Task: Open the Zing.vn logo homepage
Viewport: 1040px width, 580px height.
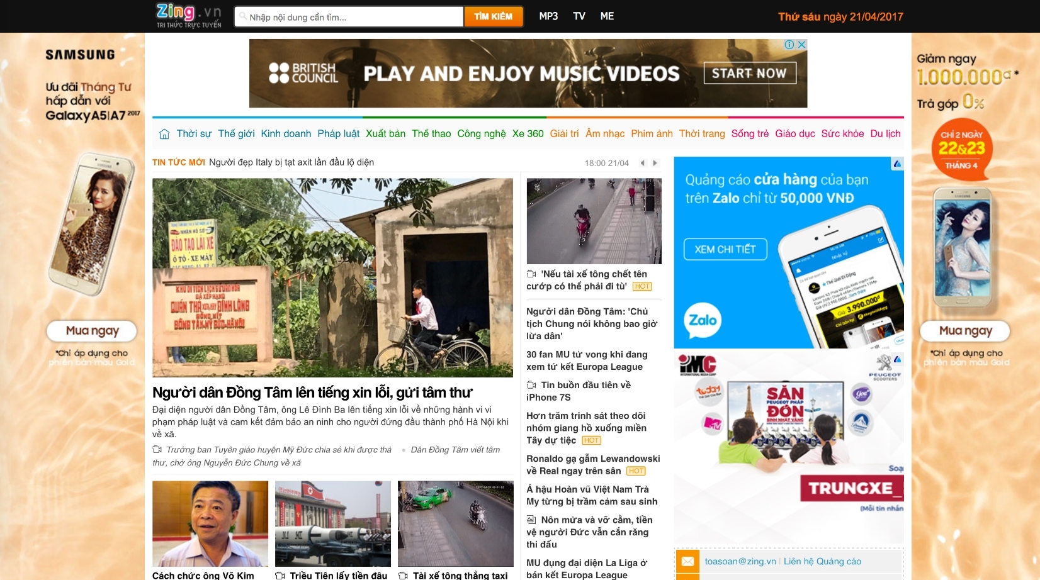Action: point(189,16)
